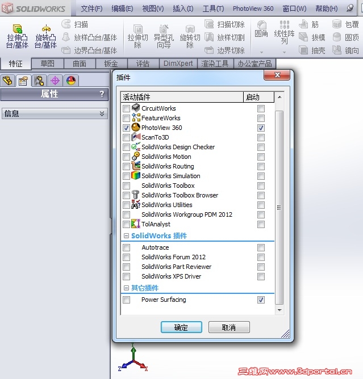Open the ConfigurationManager tab icon

tap(39, 81)
